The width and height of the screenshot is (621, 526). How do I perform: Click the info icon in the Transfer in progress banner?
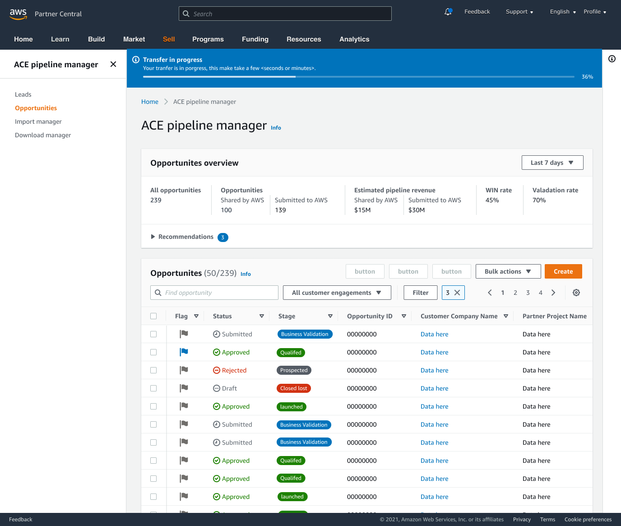point(136,60)
